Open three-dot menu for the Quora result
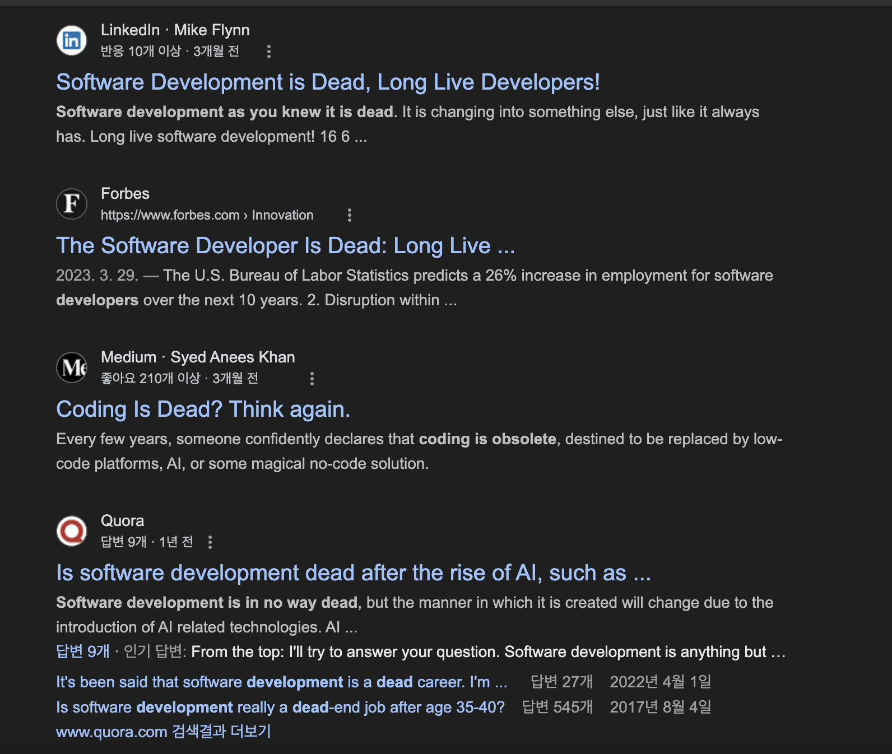The height and width of the screenshot is (754, 892). 210,542
